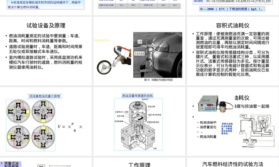Click the table cell 16.4

[x=163, y=5]
